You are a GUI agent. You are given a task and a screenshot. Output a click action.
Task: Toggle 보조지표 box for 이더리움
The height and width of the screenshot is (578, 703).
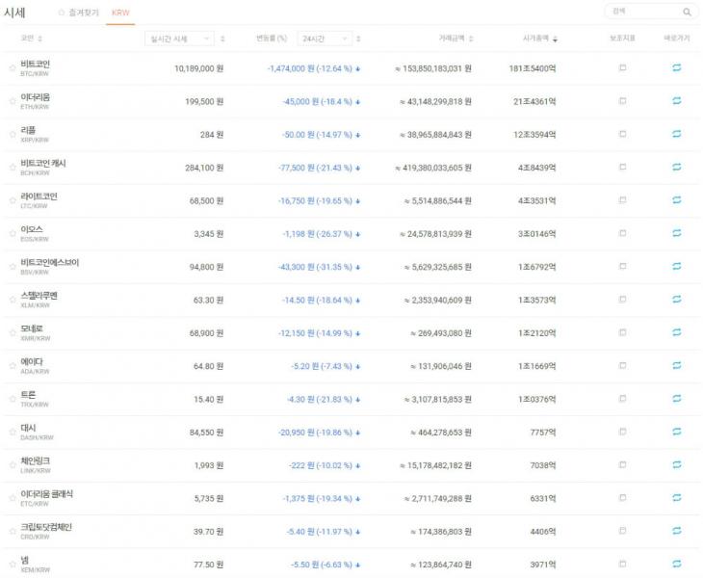pos(622,101)
